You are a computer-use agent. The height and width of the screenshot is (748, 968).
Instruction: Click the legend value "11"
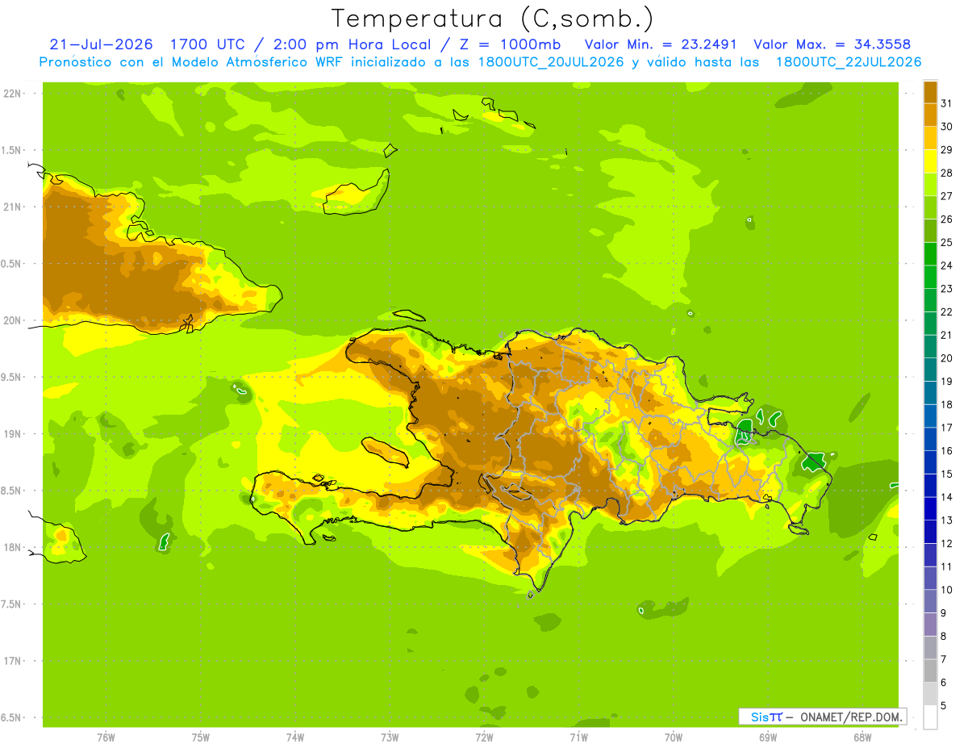(946, 567)
